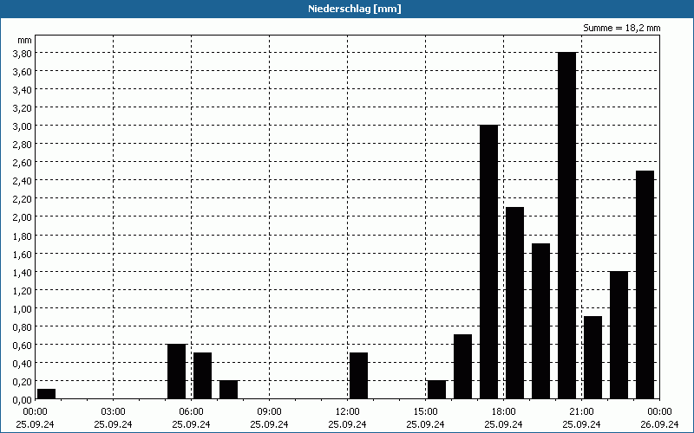The image size is (694, 433).
Task: Click the "26.09.24" date label
Action: click(659, 424)
